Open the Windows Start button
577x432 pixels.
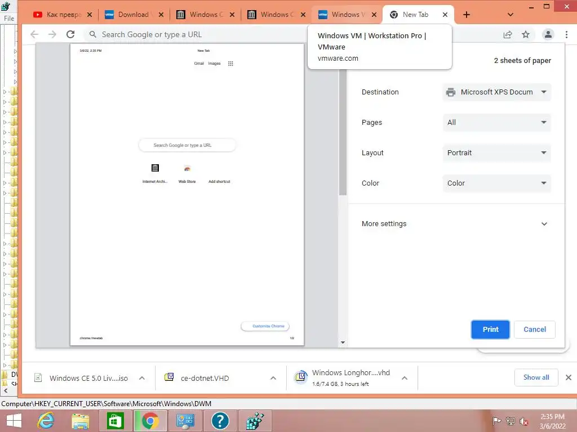14,421
